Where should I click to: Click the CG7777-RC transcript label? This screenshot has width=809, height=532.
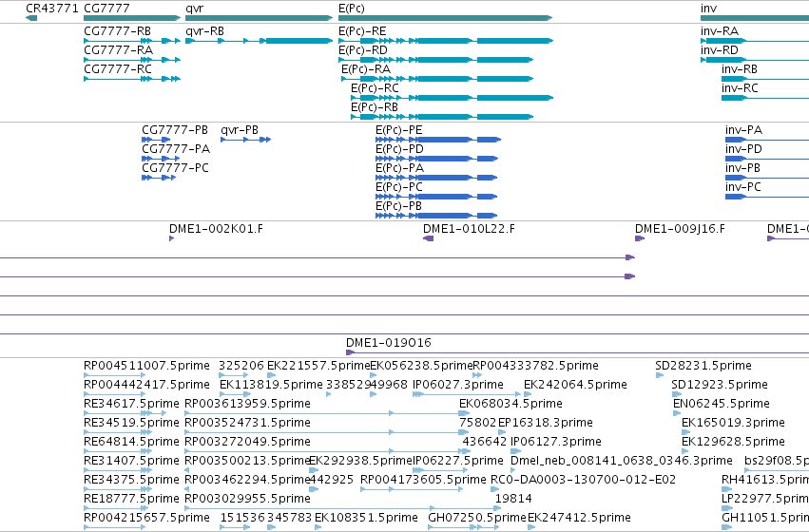point(118,69)
